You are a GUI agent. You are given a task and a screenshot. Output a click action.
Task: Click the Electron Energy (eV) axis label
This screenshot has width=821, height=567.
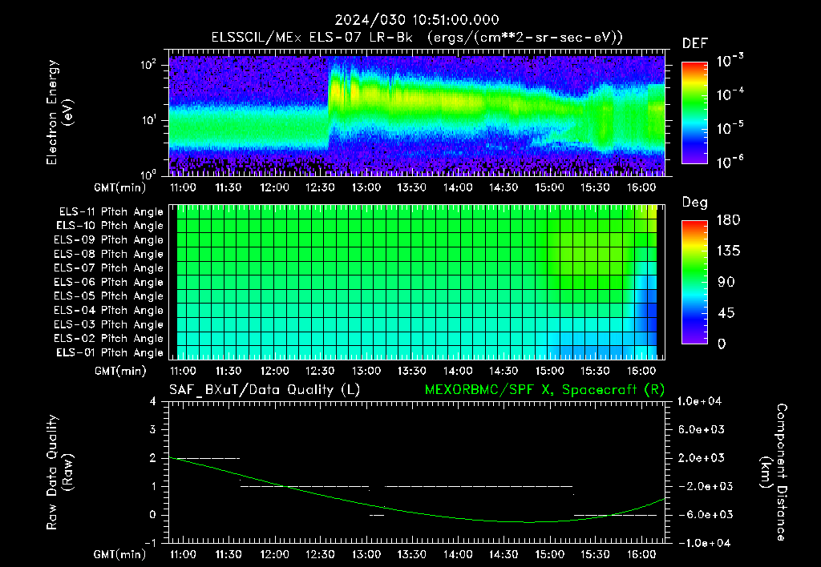tap(59, 112)
